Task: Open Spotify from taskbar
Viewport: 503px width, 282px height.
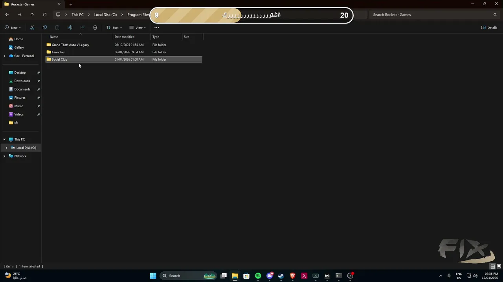Action: point(258,276)
